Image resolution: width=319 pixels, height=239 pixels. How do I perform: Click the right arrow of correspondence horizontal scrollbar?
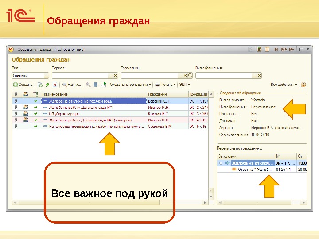303,203
